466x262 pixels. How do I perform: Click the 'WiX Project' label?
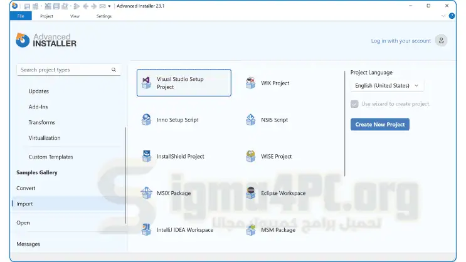275,83
